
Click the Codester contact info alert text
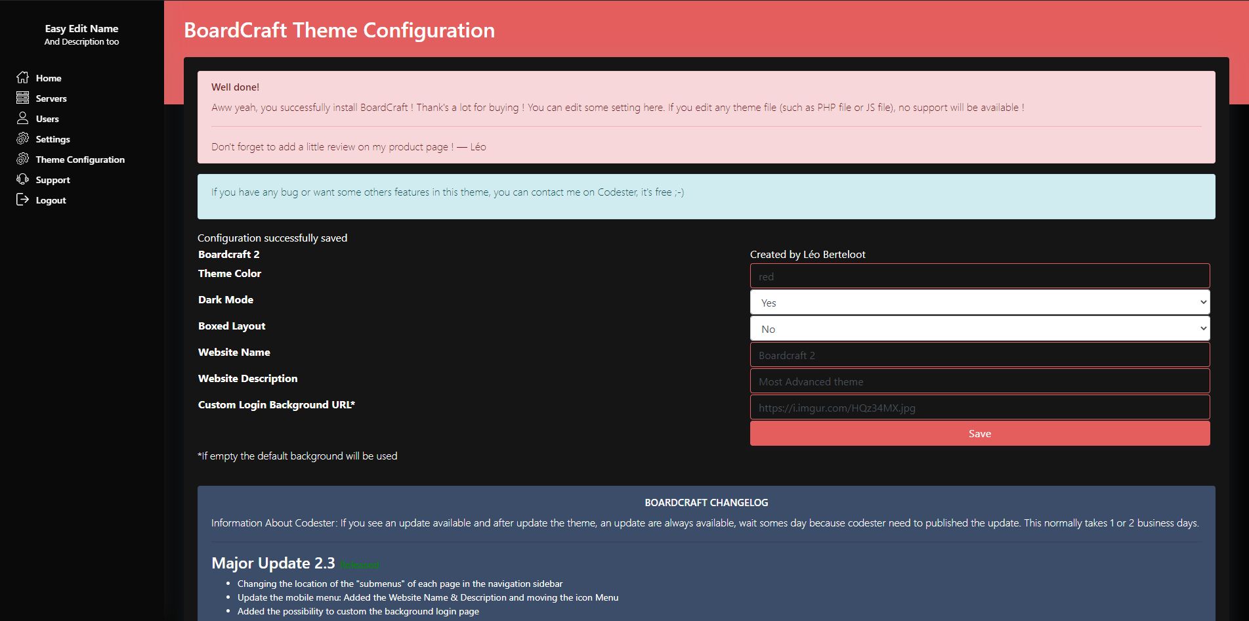click(x=448, y=192)
